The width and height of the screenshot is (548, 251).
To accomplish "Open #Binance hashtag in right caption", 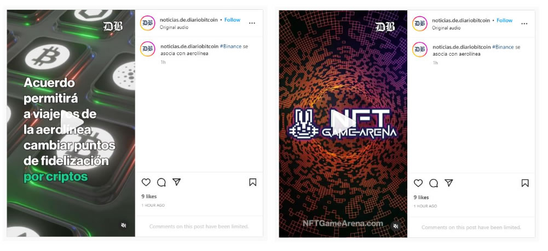I will tap(503, 47).
